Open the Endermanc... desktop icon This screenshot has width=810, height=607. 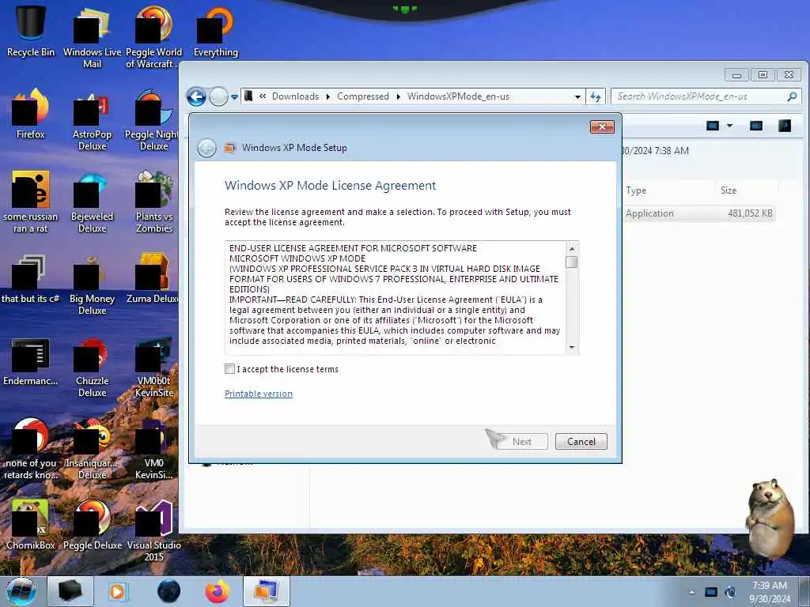31,362
